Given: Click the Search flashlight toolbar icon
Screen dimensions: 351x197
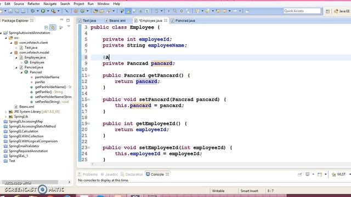Looking at the screenshot, I should (x=109, y=11).
